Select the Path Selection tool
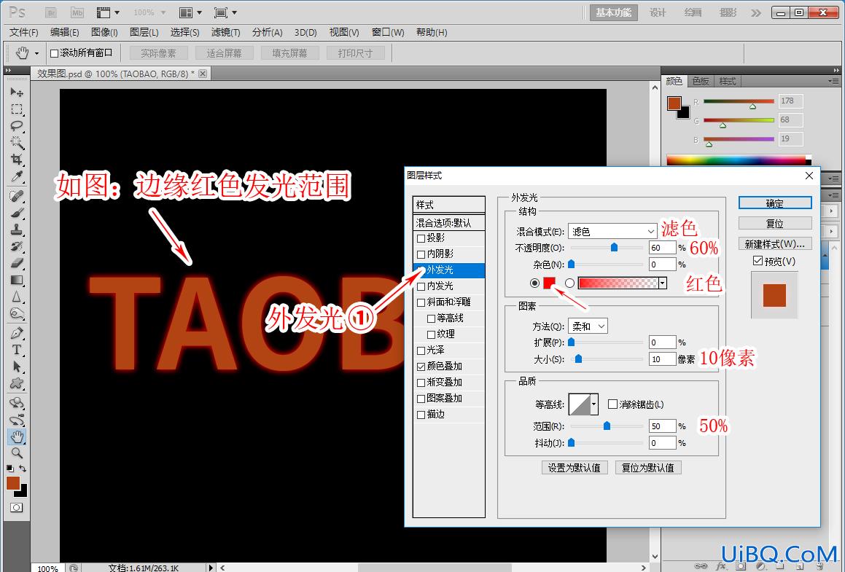 [17, 367]
